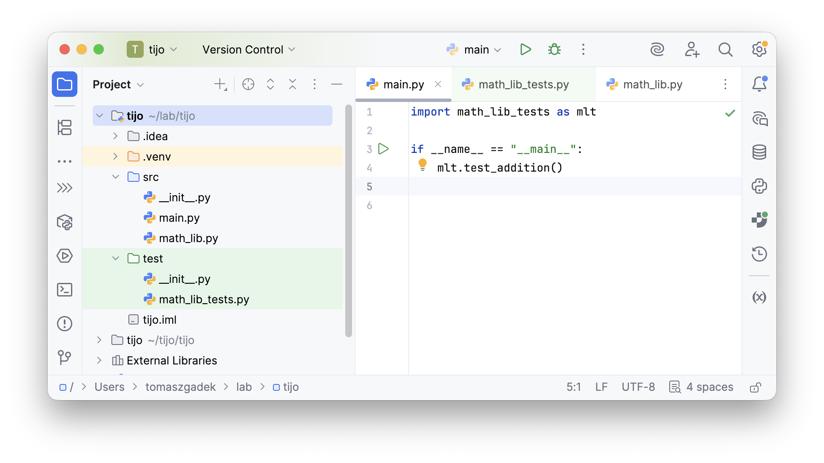Open the Terminal tool window
The width and height of the screenshot is (824, 463).
pyautogui.click(x=65, y=290)
